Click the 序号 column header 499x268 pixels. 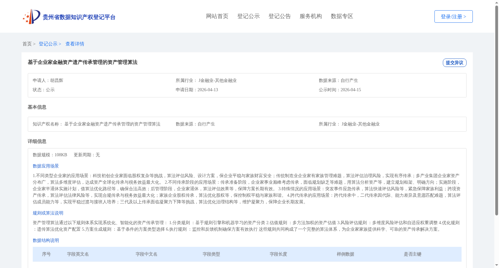pos(46,254)
